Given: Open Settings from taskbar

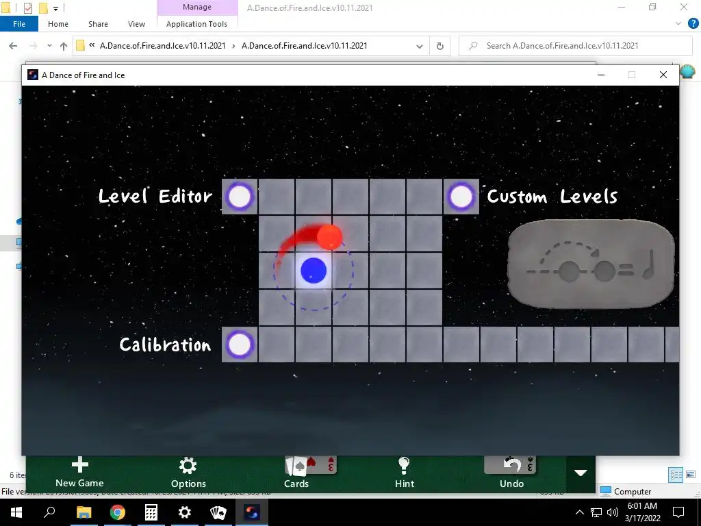Looking at the screenshot, I should click(x=185, y=512).
